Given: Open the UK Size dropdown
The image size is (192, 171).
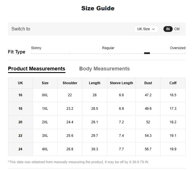Looking at the screenshot, I should tap(146, 29).
